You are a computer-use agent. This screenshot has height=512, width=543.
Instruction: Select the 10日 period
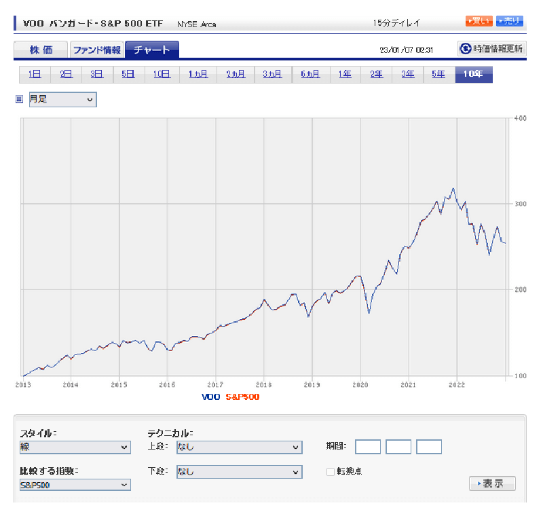[162, 74]
